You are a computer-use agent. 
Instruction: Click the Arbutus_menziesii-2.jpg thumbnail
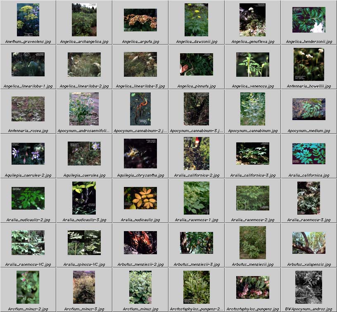coord(140,243)
